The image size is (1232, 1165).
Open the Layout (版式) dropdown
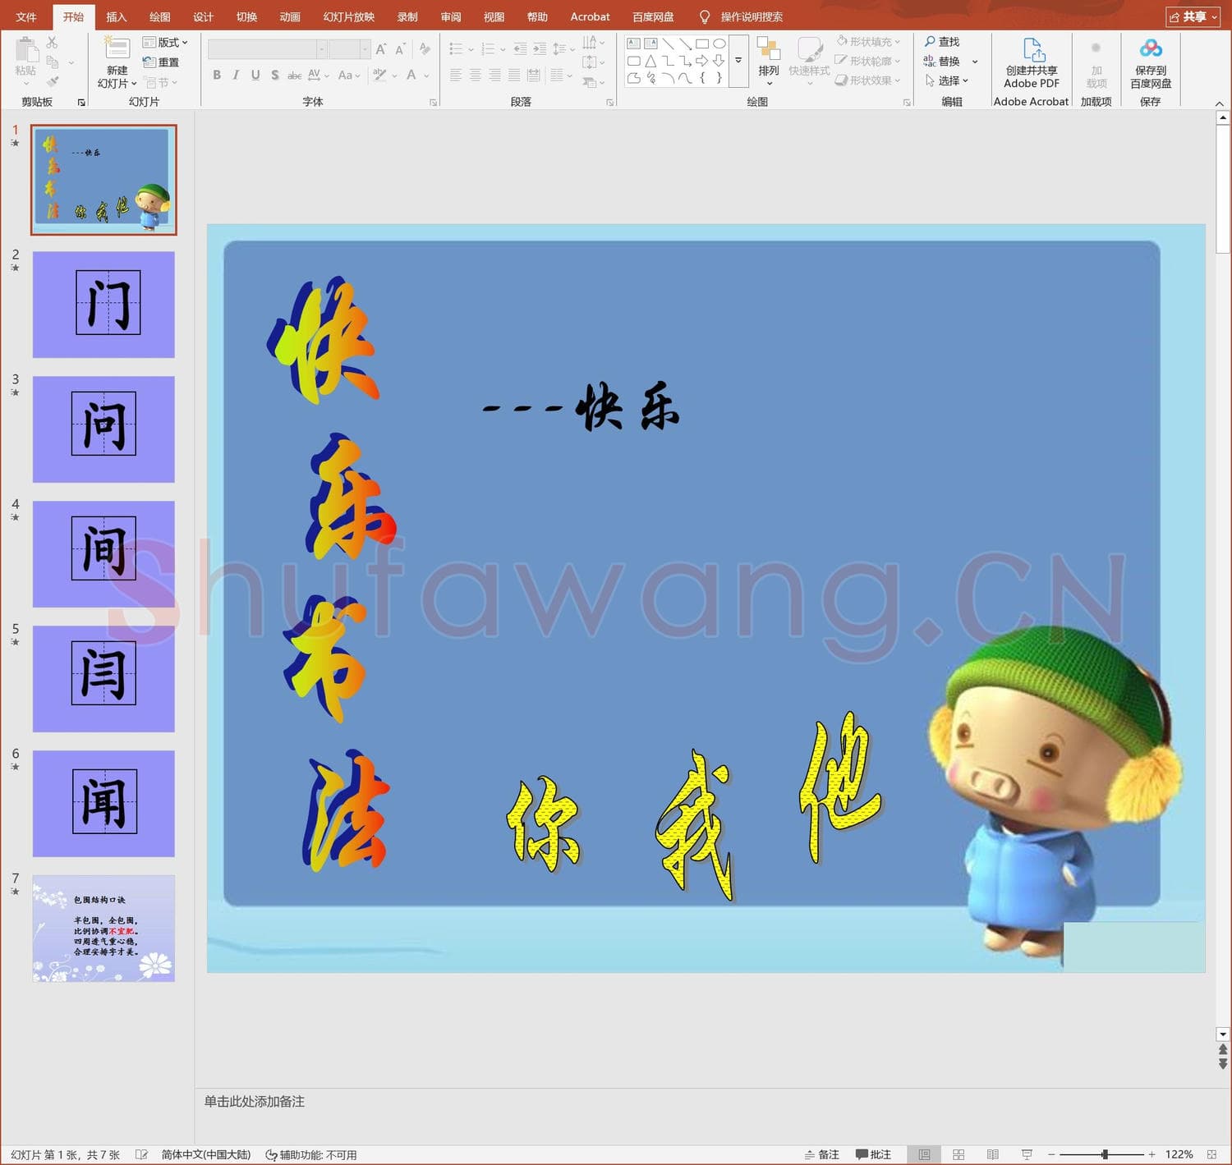(165, 43)
